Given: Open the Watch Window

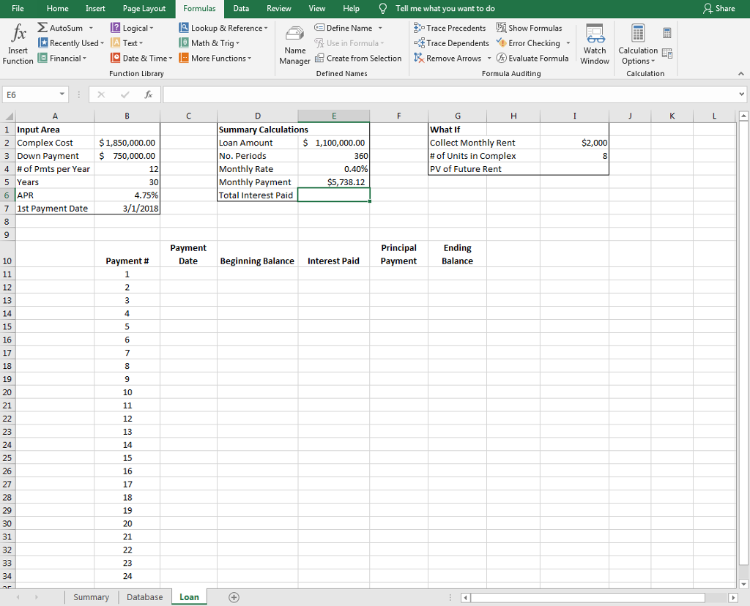Looking at the screenshot, I should 594,42.
